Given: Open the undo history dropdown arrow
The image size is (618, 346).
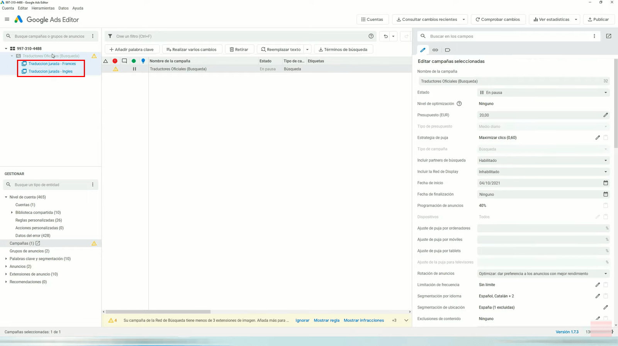Looking at the screenshot, I should (393, 36).
